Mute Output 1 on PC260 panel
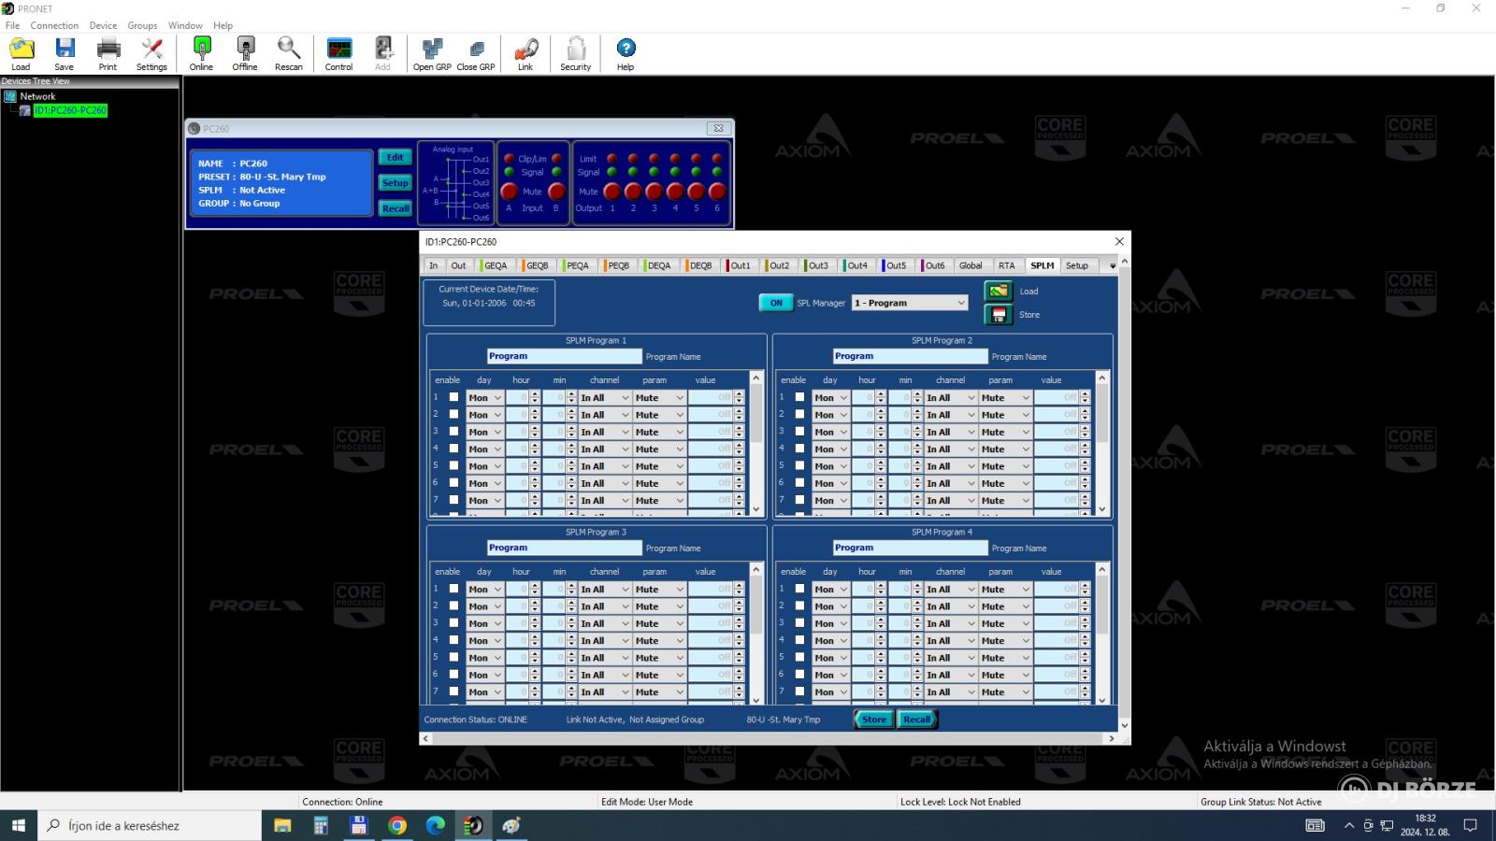 612,191
